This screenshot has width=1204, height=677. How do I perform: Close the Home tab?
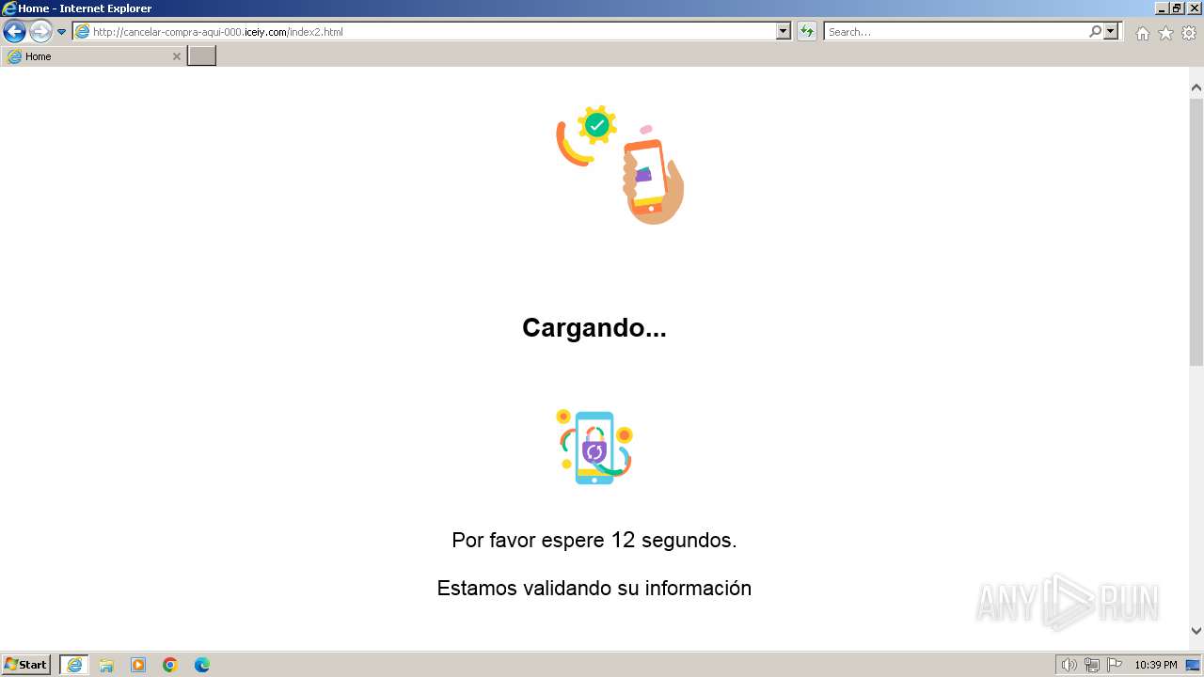point(176,56)
